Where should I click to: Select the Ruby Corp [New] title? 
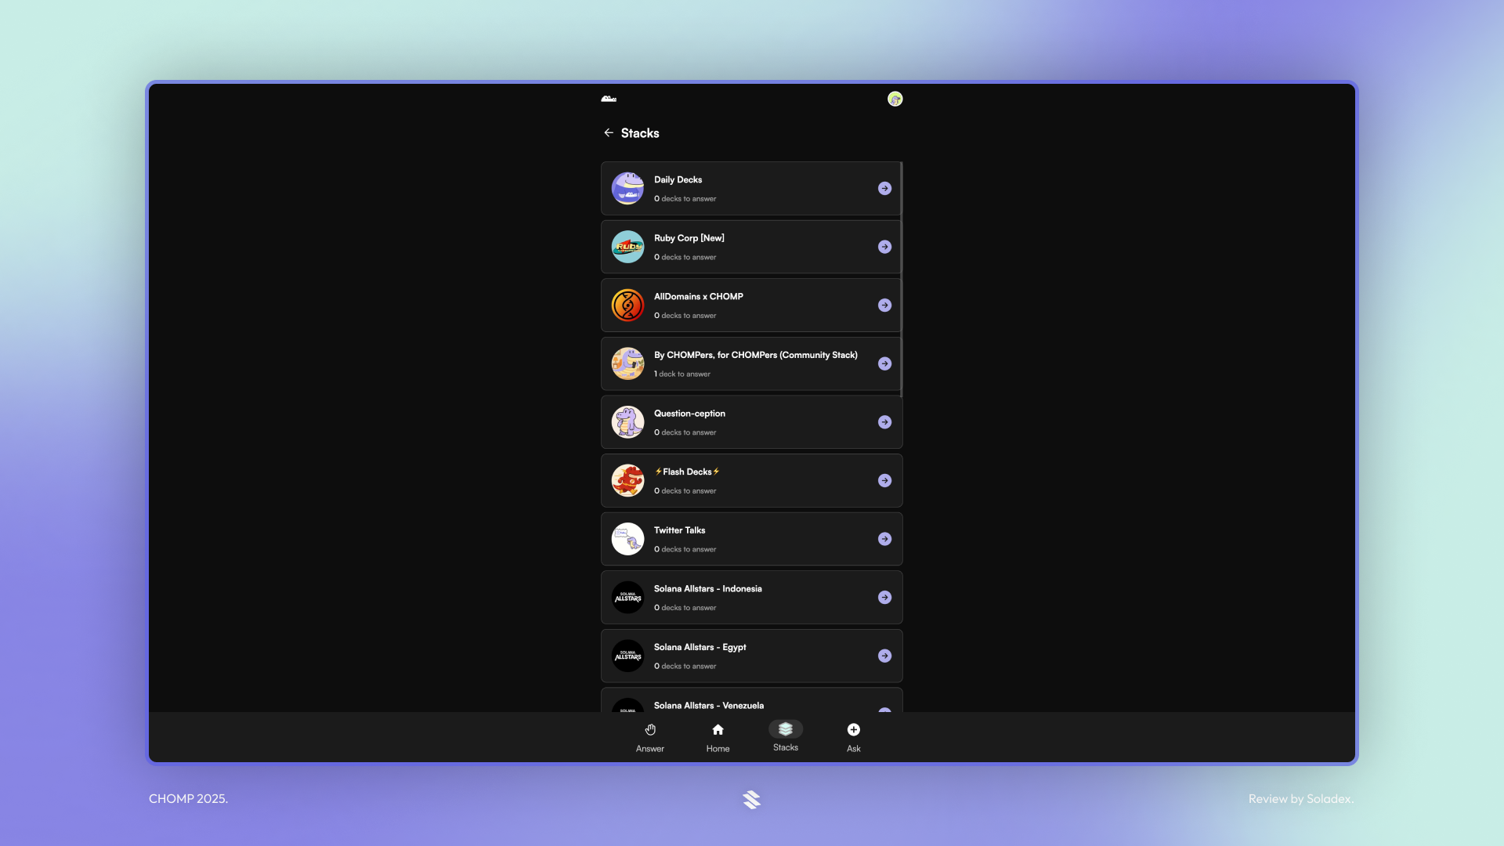[689, 238]
